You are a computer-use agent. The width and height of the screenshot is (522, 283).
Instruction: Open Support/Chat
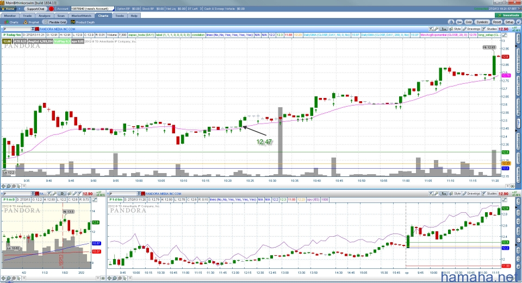(x=36, y=9)
